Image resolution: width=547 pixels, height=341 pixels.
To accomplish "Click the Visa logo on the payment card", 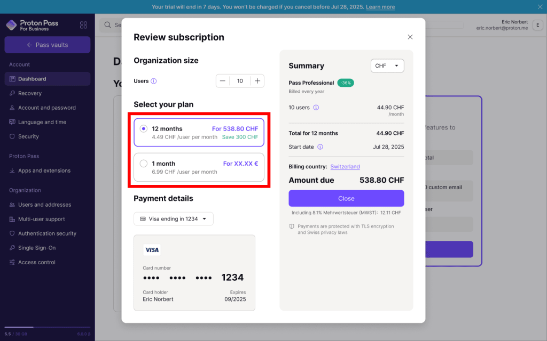I will click(x=151, y=249).
